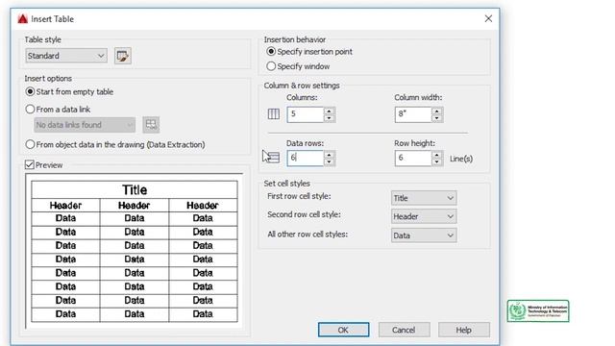615x346 pixels.
Task: Click the 'Set cell styles' heading
Action: (286, 184)
